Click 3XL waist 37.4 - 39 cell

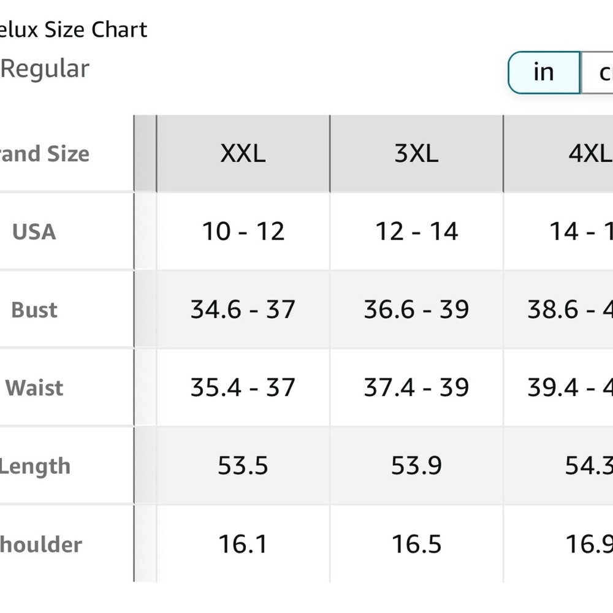[x=416, y=387]
